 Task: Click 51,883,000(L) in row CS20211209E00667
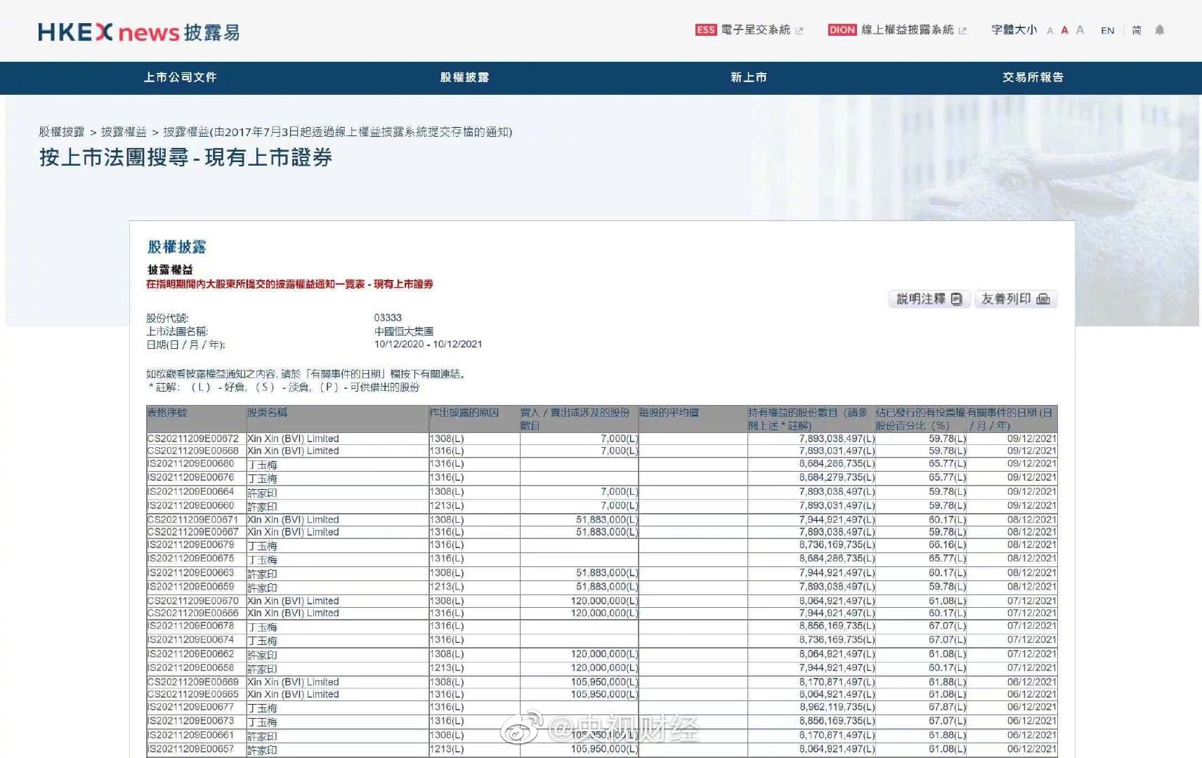[607, 532]
